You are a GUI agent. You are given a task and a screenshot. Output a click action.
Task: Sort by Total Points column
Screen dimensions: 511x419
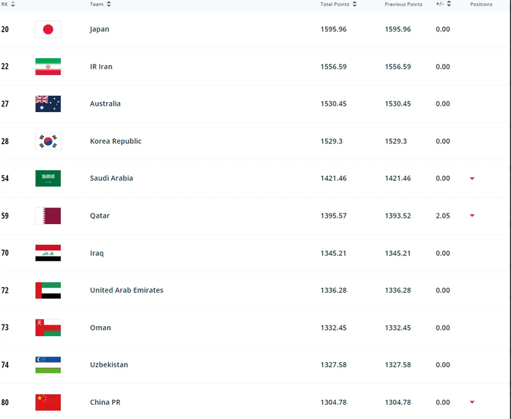[x=354, y=4]
